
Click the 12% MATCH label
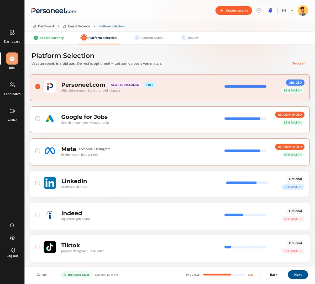[293, 251]
